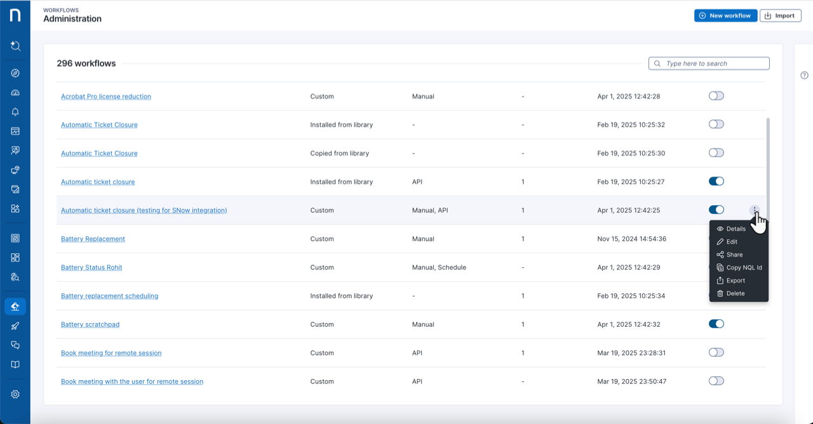This screenshot has width=813, height=424.
Task: Open the compass icon in the sidebar
Action: coord(15,73)
